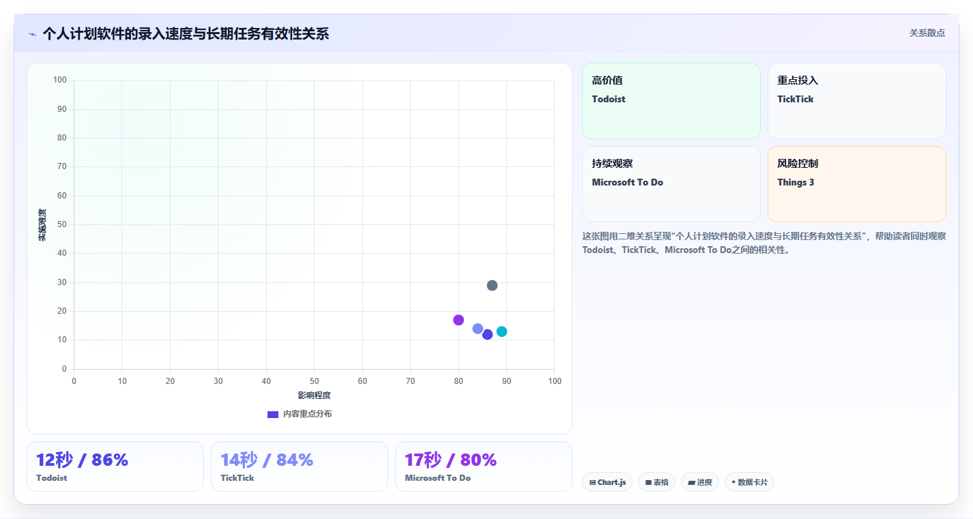Click the 影响程度 x-axis title

click(314, 396)
